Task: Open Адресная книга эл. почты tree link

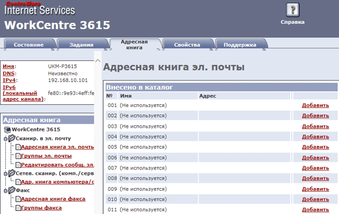Action: [58, 147]
